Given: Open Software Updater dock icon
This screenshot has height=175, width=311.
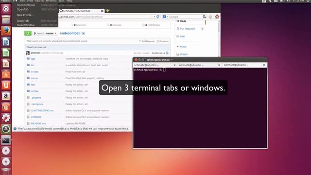Looking at the screenshot, I should (6, 129).
